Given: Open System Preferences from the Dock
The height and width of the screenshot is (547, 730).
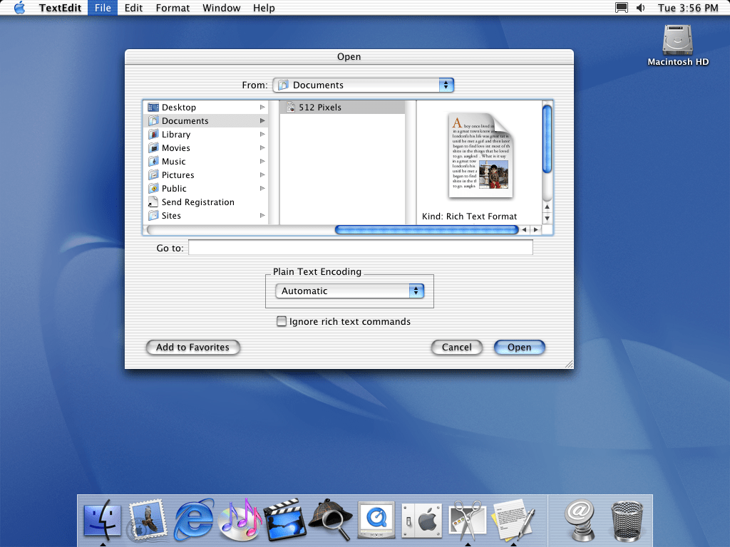Looking at the screenshot, I should (x=421, y=520).
